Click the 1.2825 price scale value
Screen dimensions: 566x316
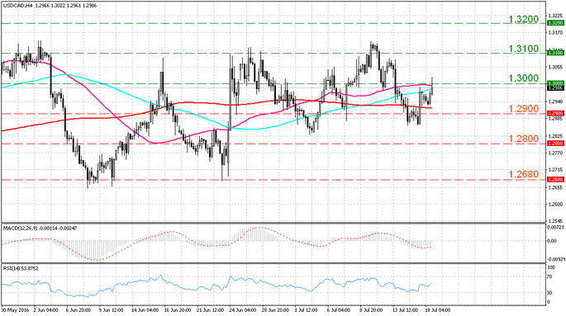click(x=555, y=137)
